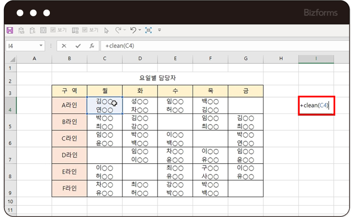The height and width of the screenshot is (217, 353).
Task: Open the Name Box dropdown arrow
Action: 41,46
